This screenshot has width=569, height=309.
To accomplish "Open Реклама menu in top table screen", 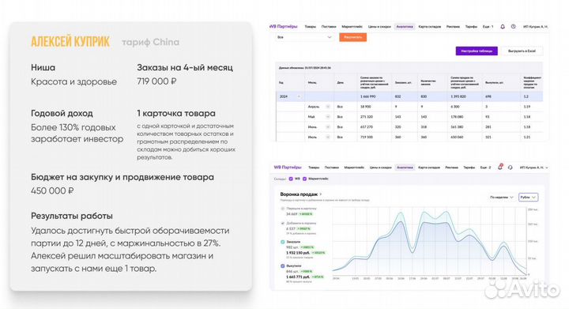I will pos(453,27).
